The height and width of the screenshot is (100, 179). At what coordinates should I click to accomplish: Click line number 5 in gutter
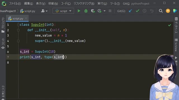tap(8, 46)
